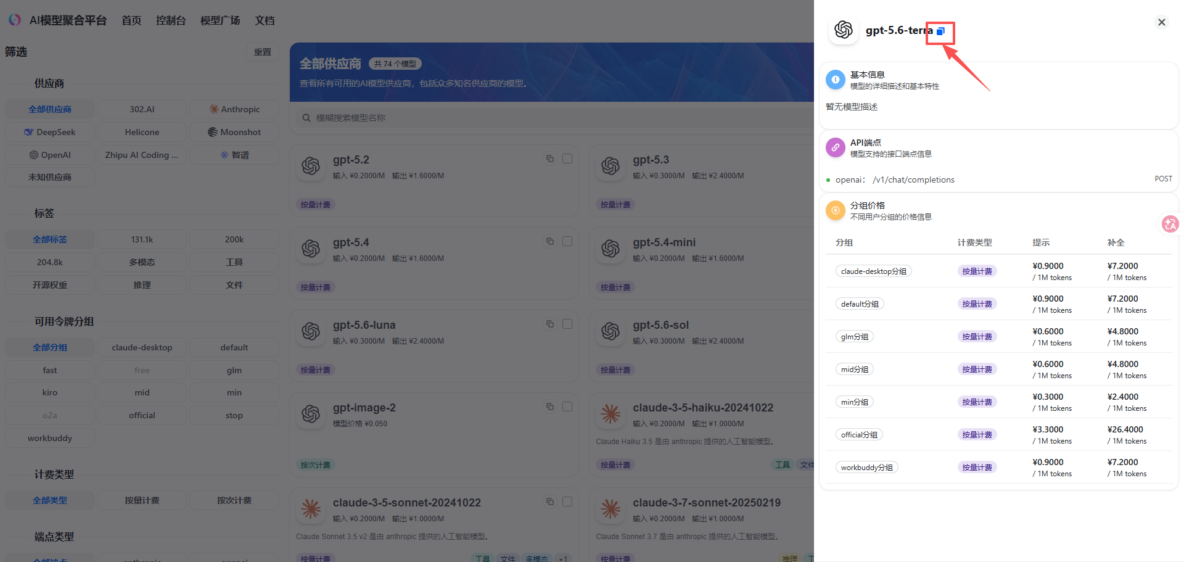The image size is (1184, 562).
Task: Click the OpenAI logo on the gpt-5.3 card
Action: pyautogui.click(x=610, y=166)
